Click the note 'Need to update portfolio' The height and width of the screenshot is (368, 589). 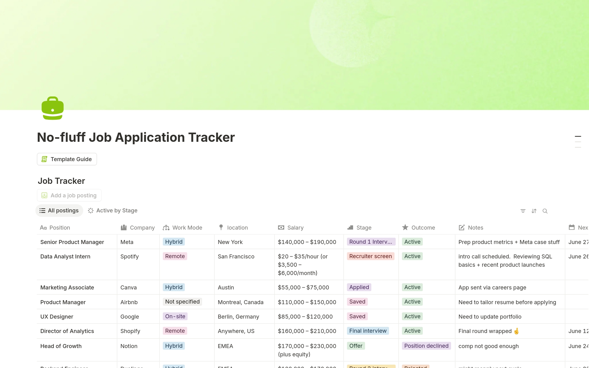(x=490, y=316)
